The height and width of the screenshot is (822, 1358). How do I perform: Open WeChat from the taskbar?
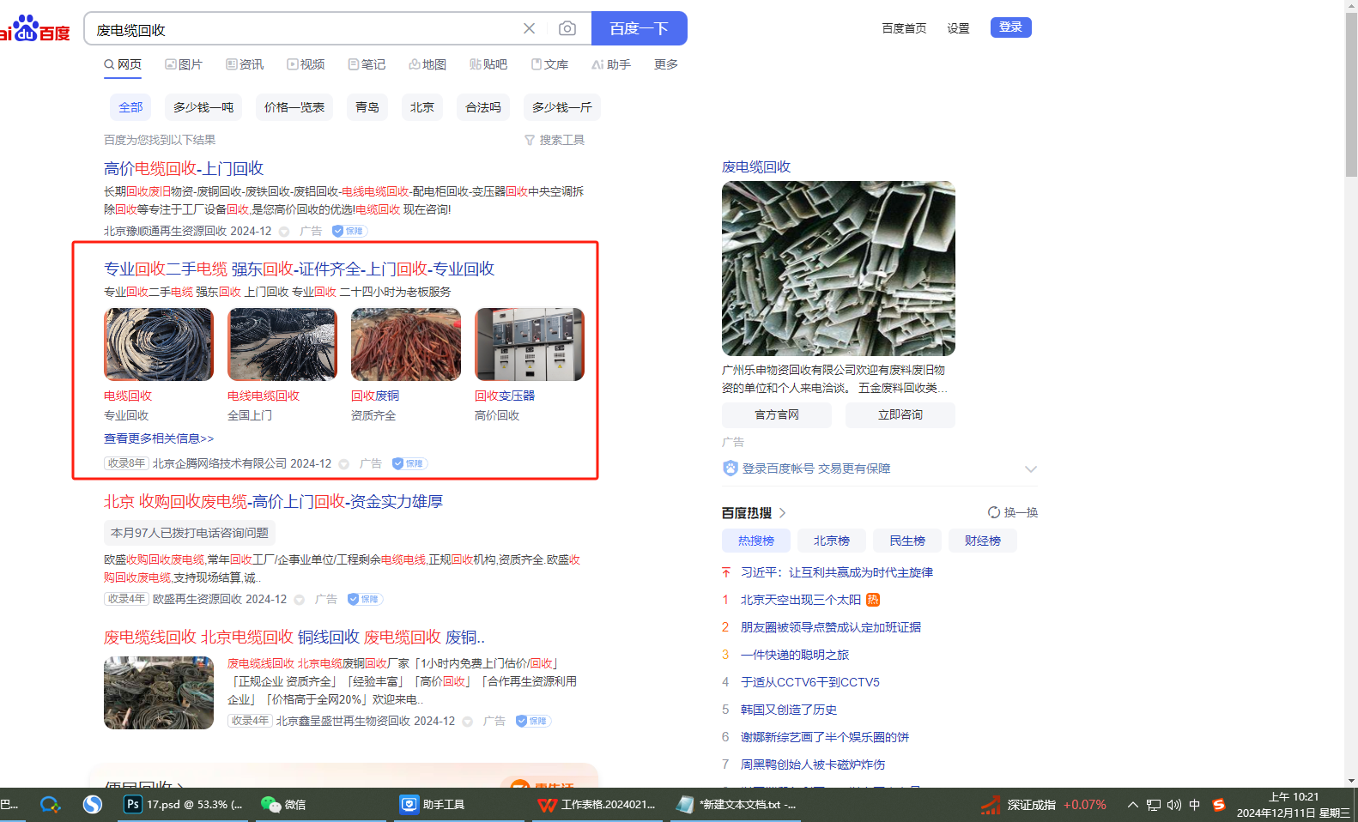coord(283,804)
